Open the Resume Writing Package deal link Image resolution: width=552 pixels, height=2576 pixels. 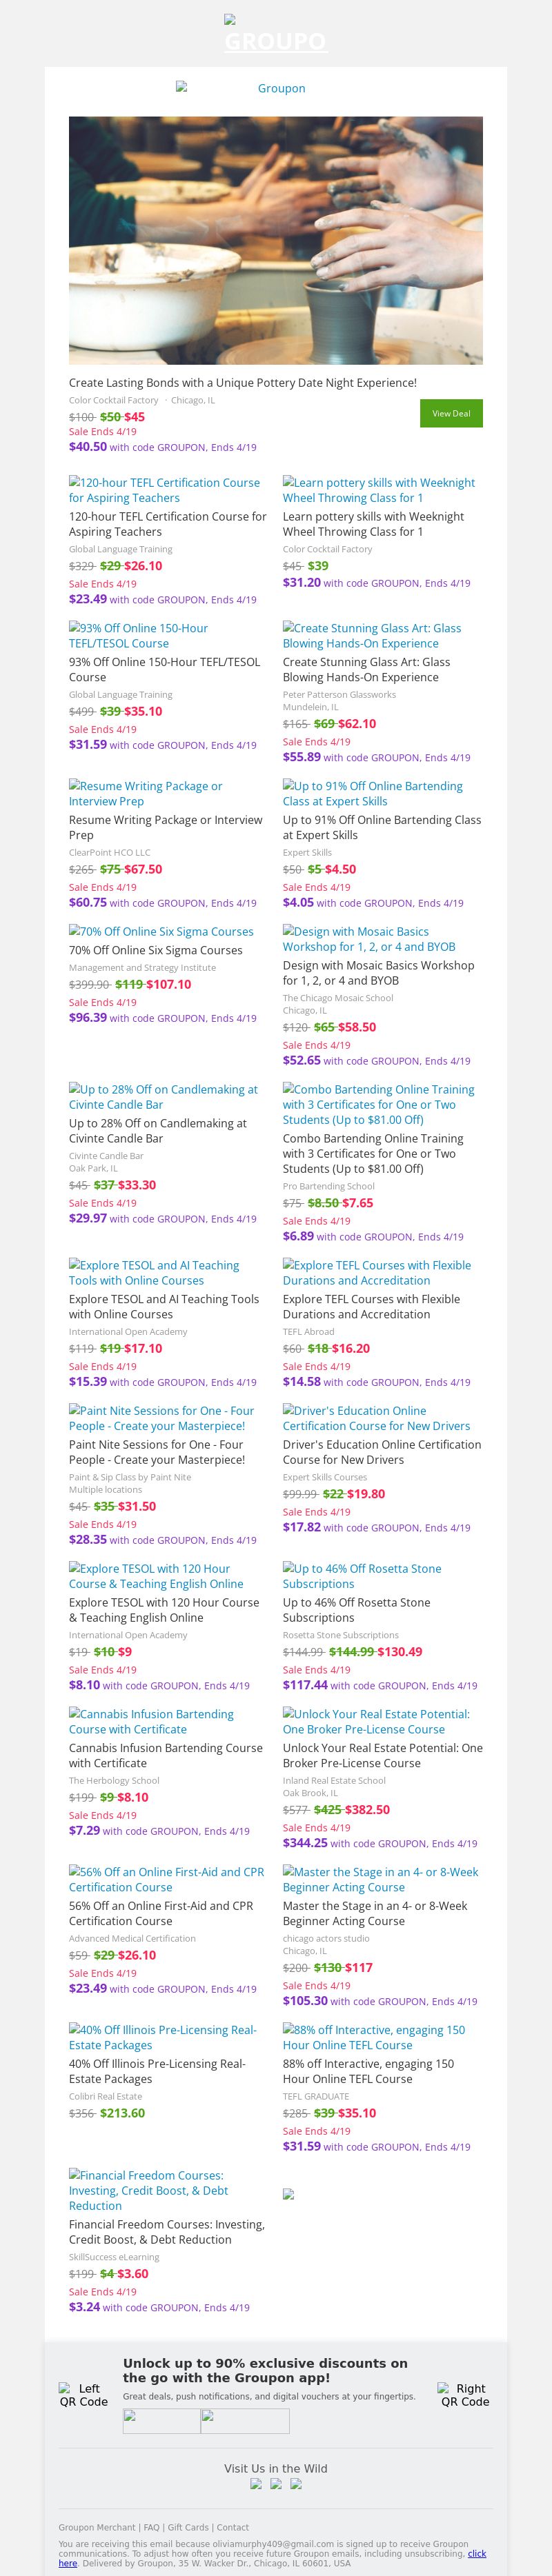146,793
